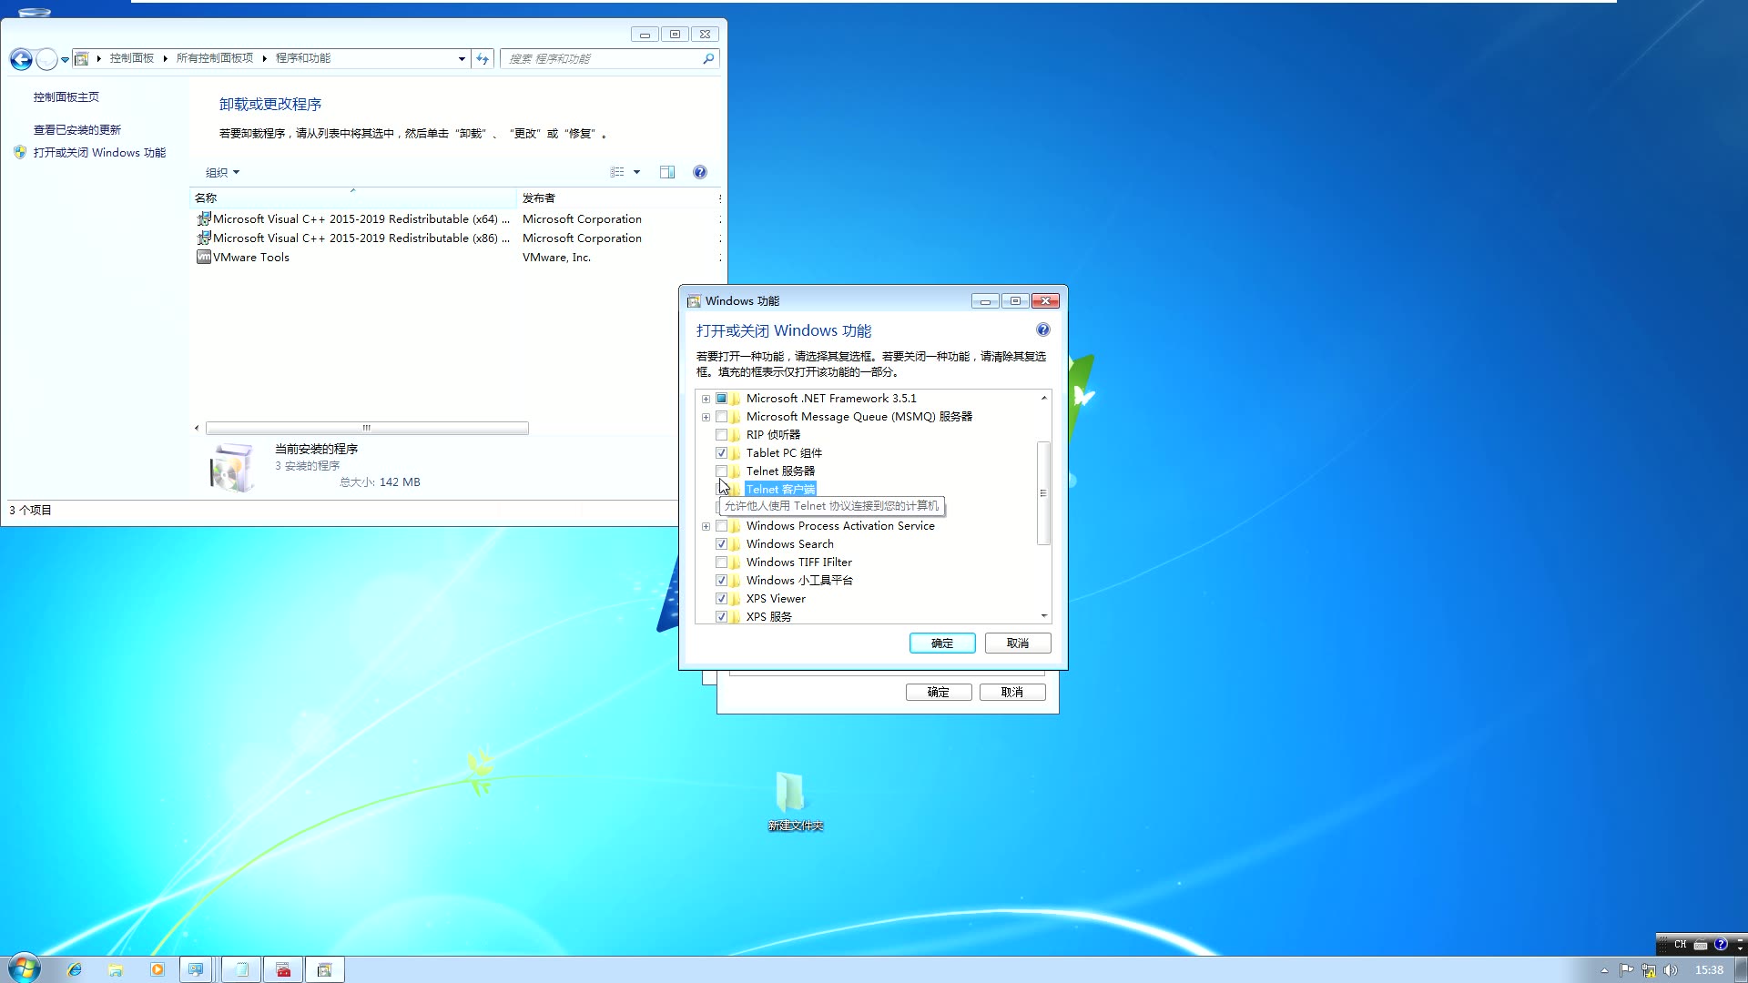Click the CH input language indicator
Screen dimensions: 1748x983
pyautogui.click(x=1681, y=945)
